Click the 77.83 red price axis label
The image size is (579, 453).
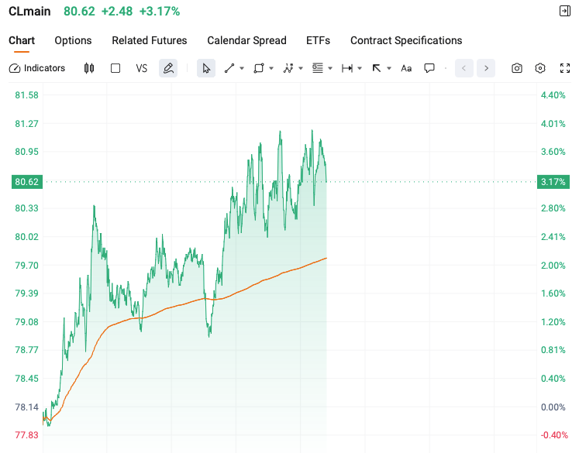pyautogui.click(x=26, y=435)
